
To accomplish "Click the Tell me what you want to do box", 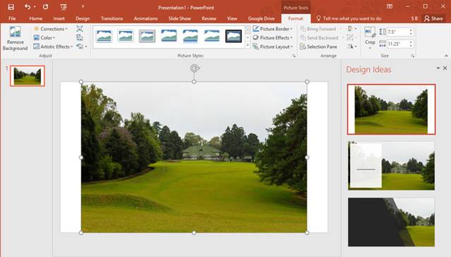I will click(349, 18).
